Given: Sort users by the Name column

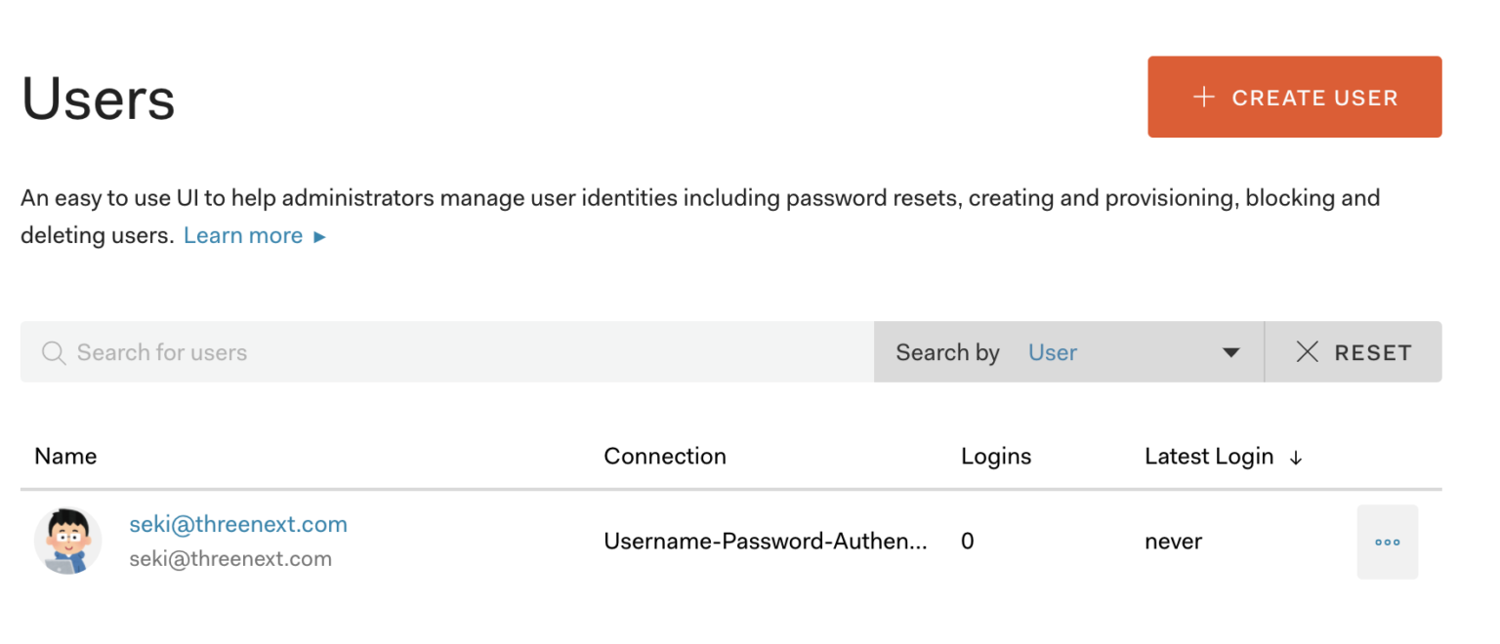Looking at the screenshot, I should pyautogui.click(x=64, y=456).
